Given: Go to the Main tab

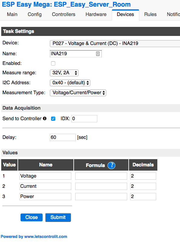Looking at the screenshot, I should pyautogui.click(x=12, y=14).
